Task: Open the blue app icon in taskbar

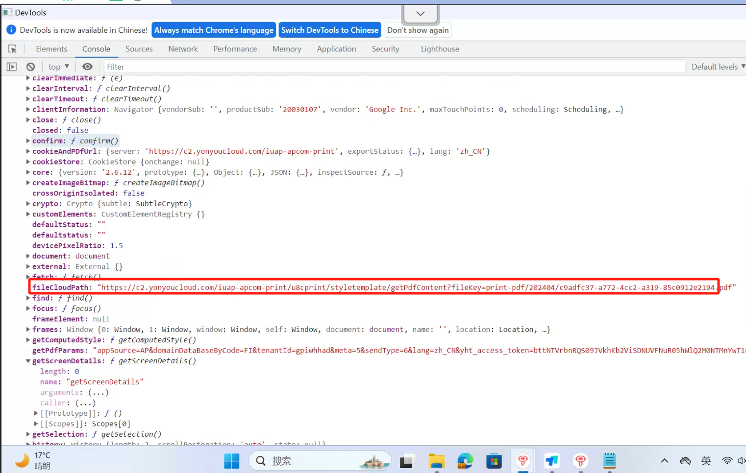Action: point(552,461)
